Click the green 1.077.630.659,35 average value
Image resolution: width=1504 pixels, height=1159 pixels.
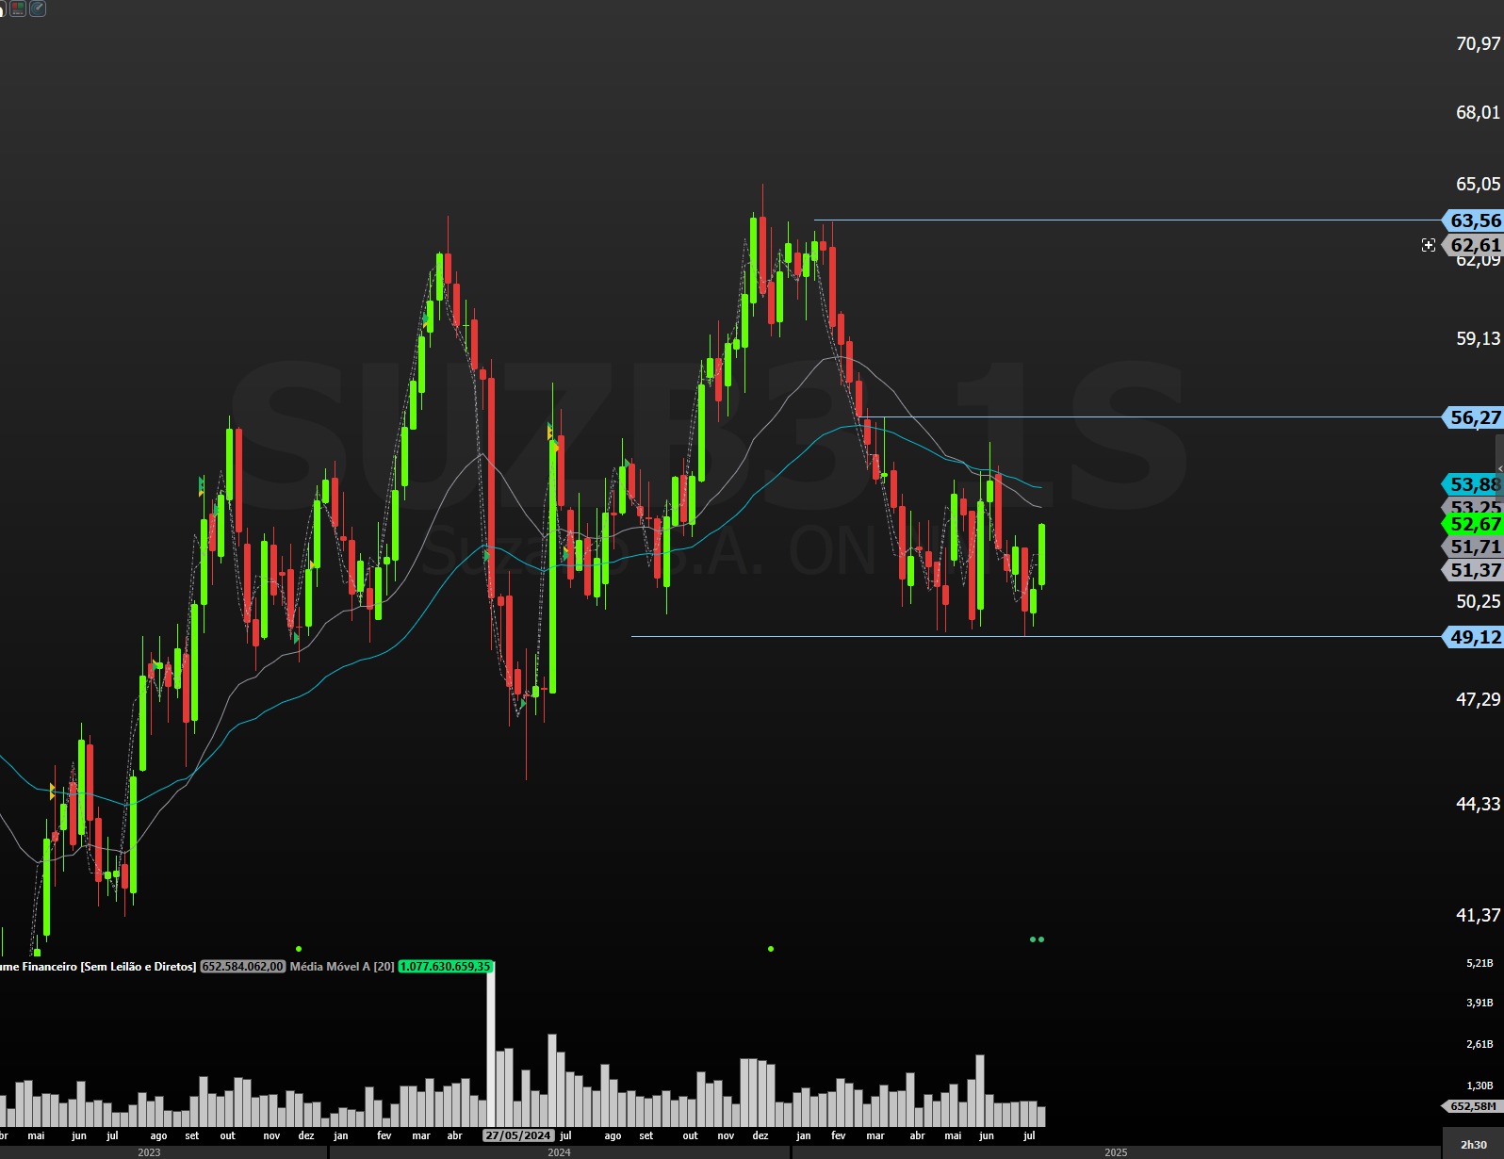click(445, 967)
